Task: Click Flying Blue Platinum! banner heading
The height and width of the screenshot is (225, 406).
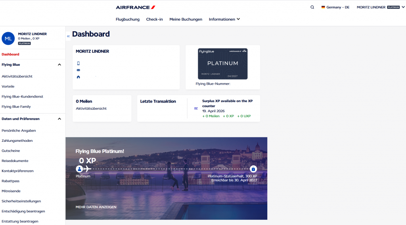Action: pyautogui.click(x=100, y=151)
